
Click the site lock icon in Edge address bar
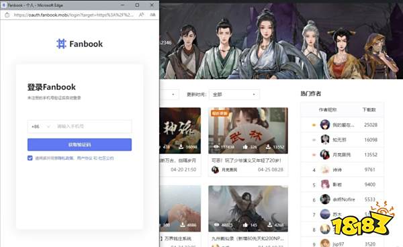click(7, 15)
